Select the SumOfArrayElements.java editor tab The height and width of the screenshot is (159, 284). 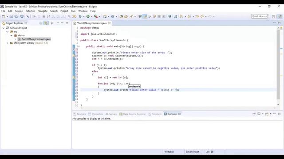click(92, 23)
